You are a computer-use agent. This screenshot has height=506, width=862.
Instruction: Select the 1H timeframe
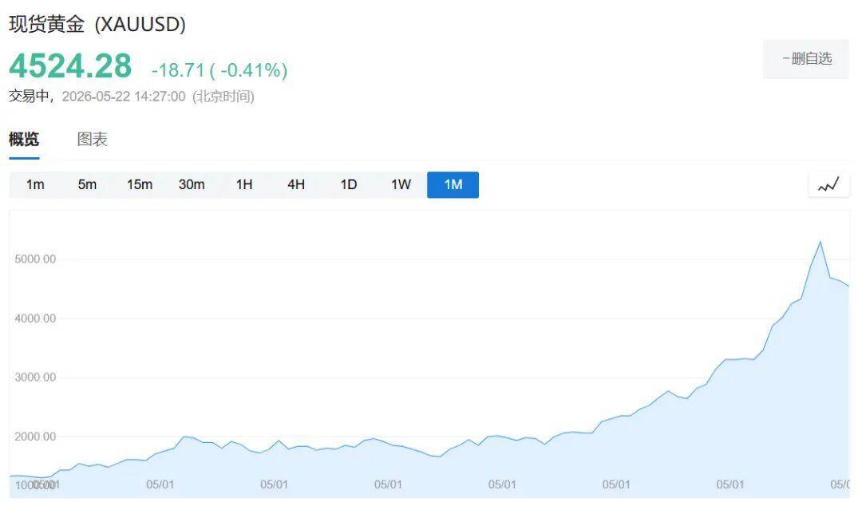244,184
